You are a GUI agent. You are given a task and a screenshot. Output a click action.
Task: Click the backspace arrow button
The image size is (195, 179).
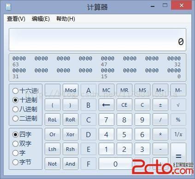106,105
